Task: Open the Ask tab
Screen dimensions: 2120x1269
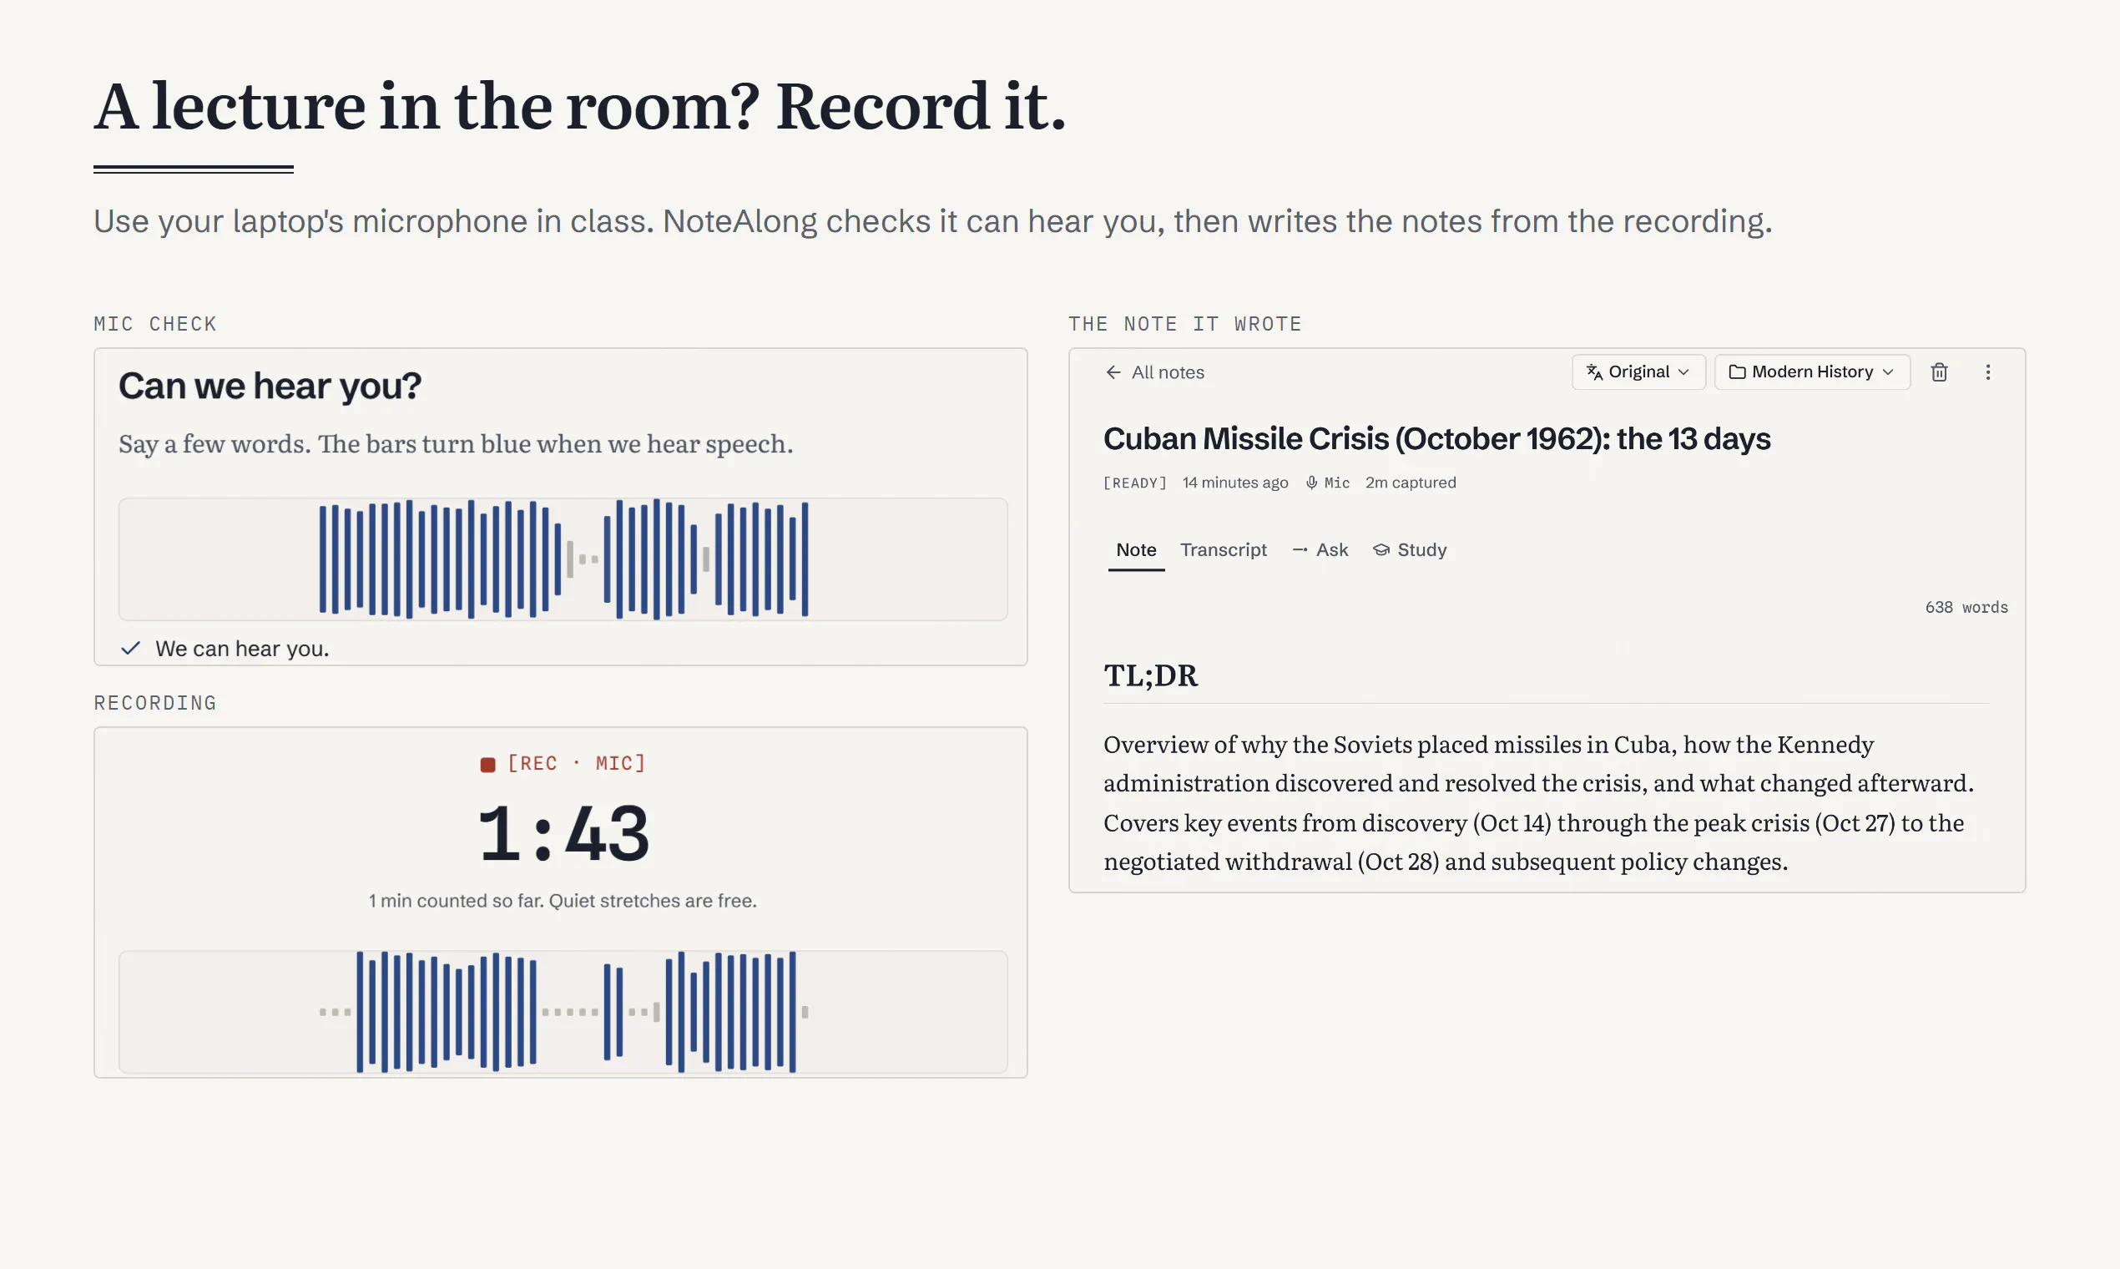Action: click(x=1320, y=550)
